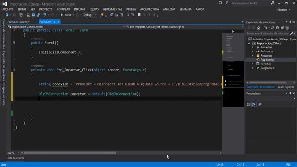The width and height of the screenshot is (297, 167).
Task: Open the Orígenes de datos side tab
Action: click(4, 94)
